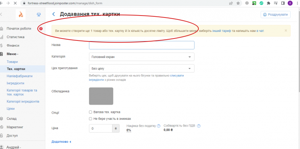Go back using the blue arrow beside the title
Image resolution: width=300 pixels, height=149 pixels.
coord(54,14)
